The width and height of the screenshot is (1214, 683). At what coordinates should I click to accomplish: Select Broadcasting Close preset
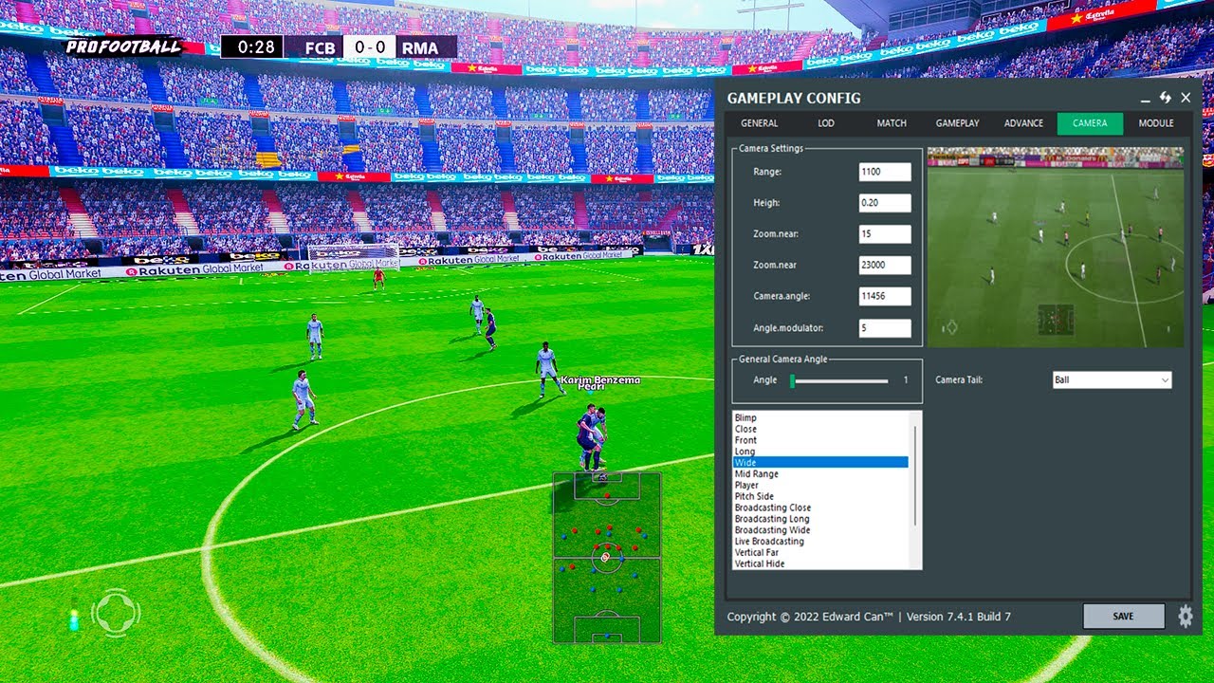[820, 508]
